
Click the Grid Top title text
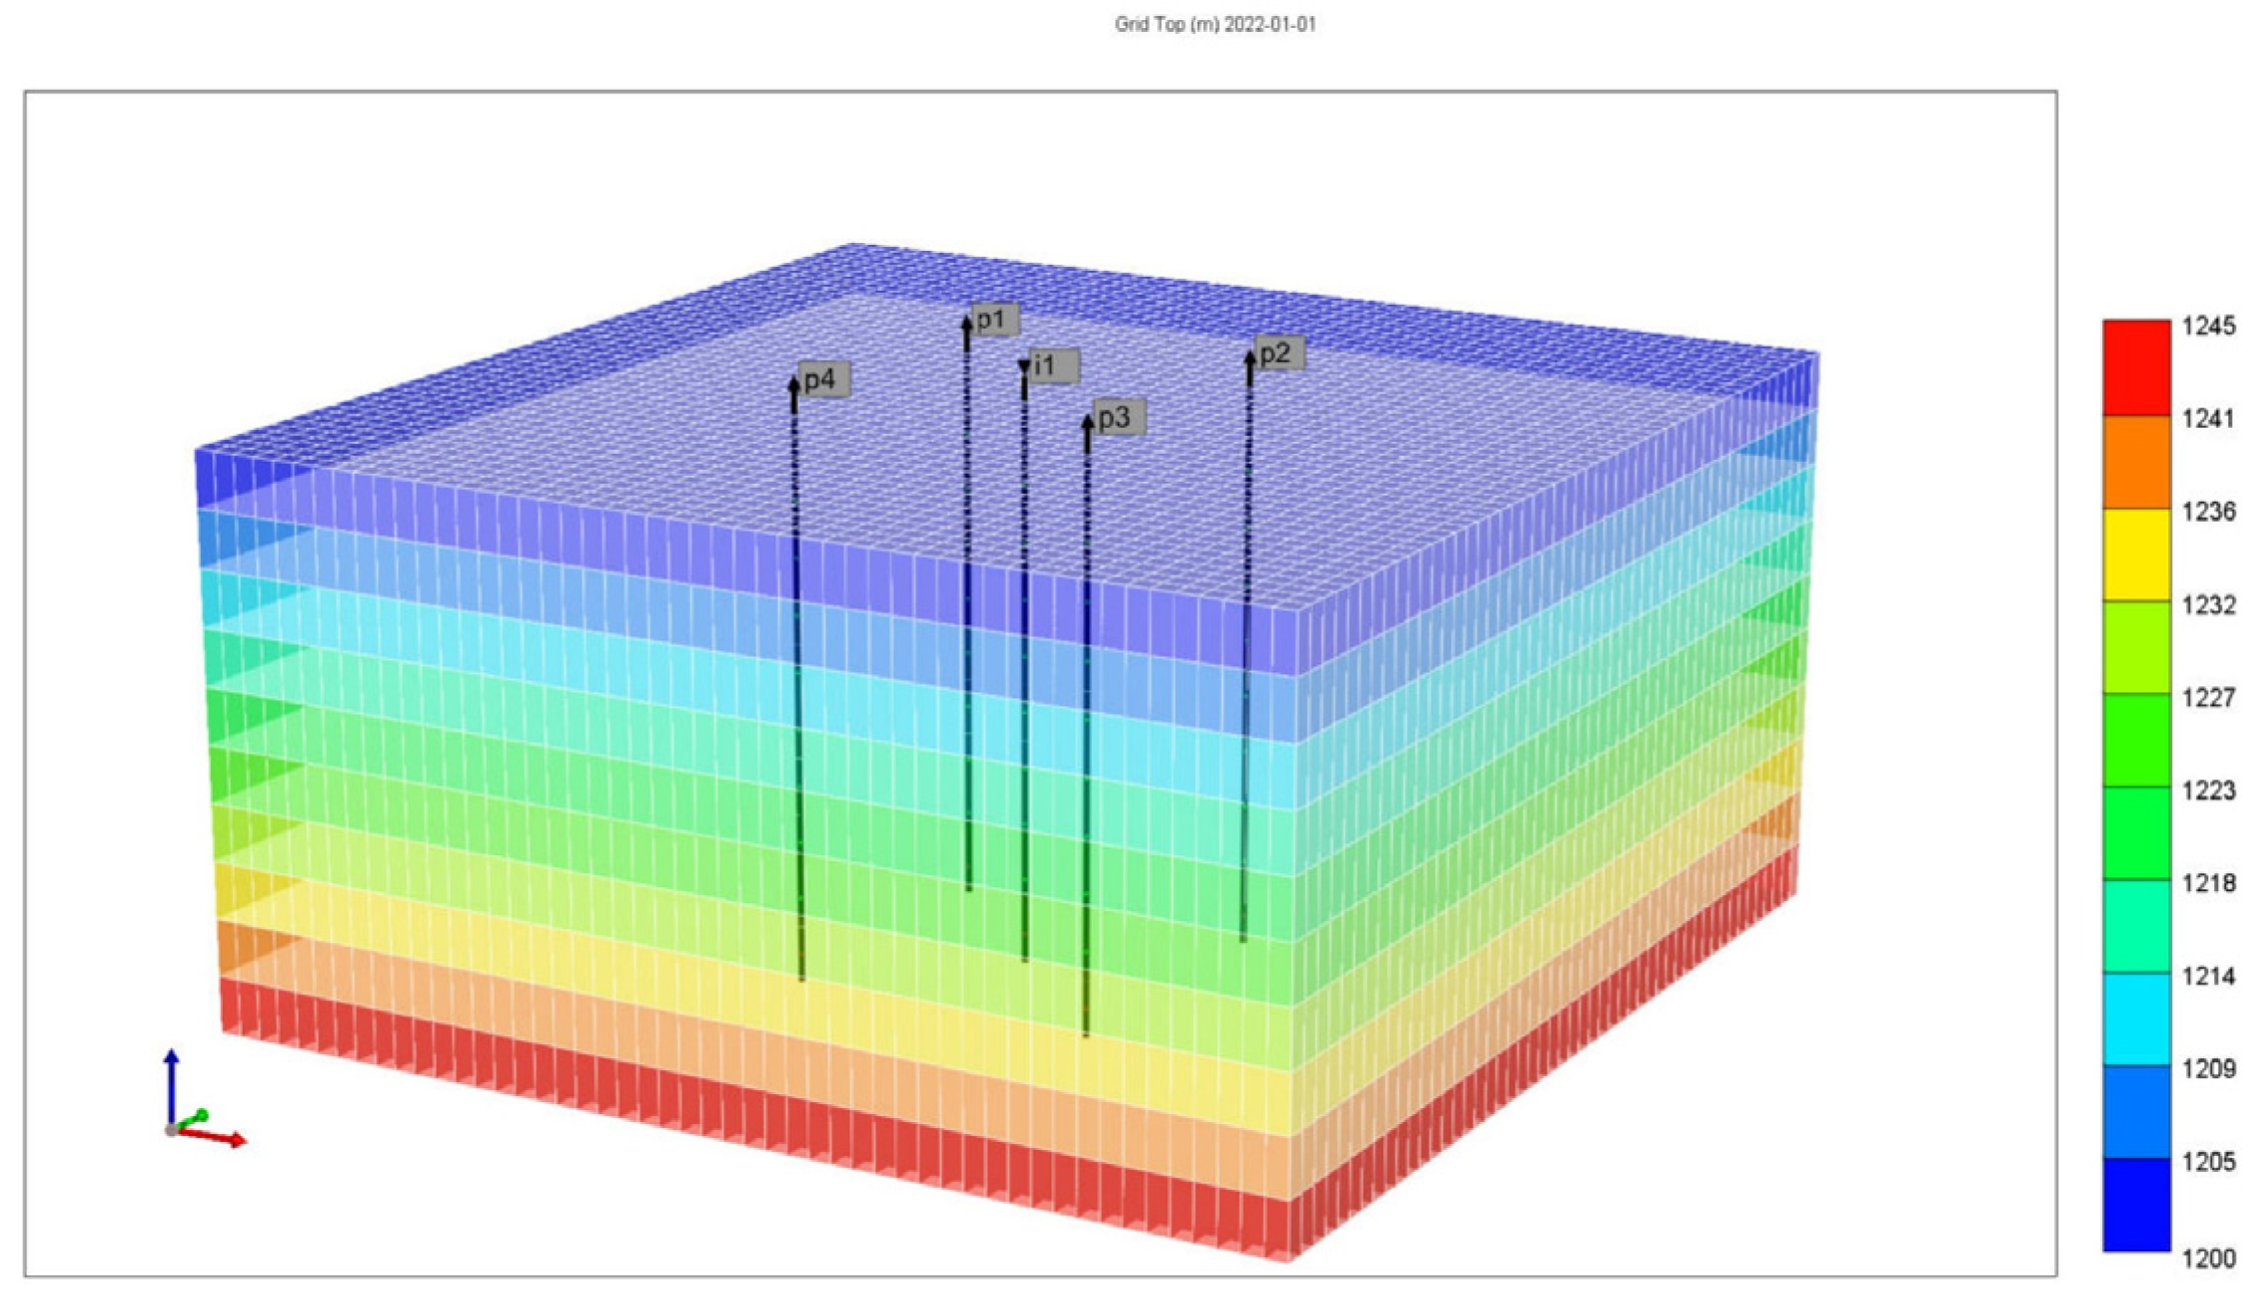(x=1215, y=24)
